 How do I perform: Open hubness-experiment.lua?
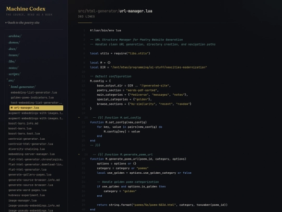point(27,195)
